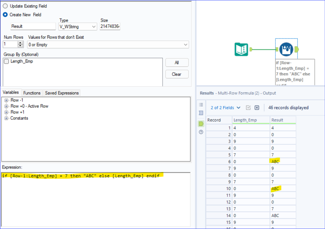Open Values for Rows that don't Exist dropdown
Screen dimensions: 325x229
point(108,45)
